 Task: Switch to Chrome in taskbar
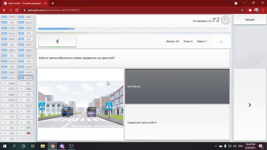click(x=53, y=146)
